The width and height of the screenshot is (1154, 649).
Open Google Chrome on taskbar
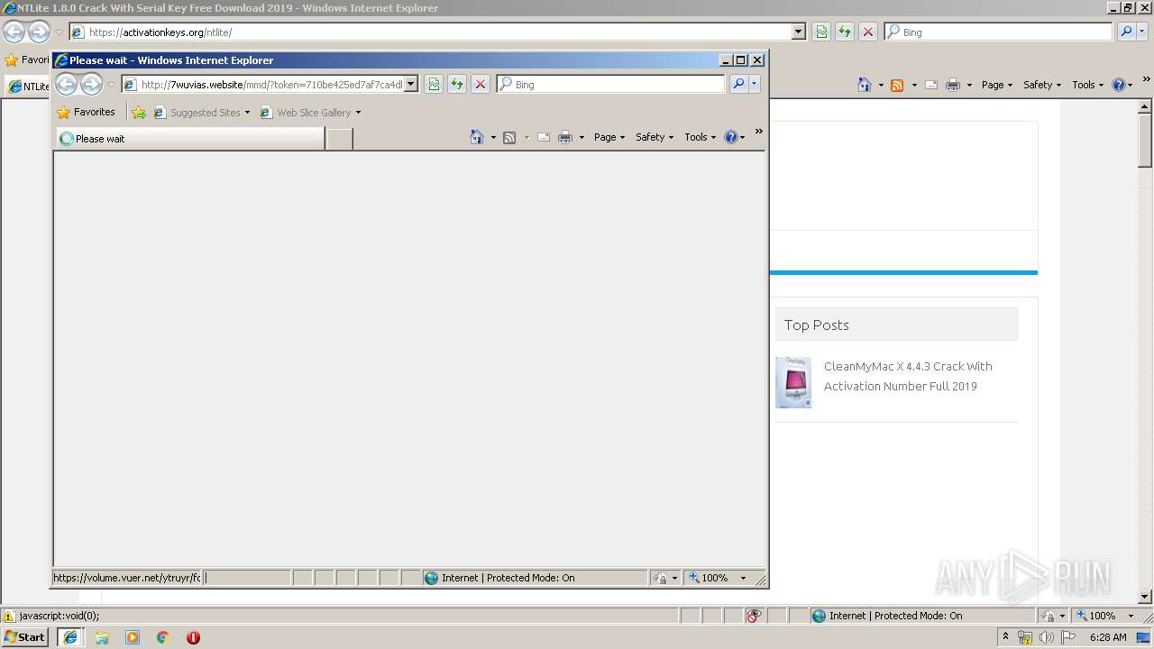coord(163,637)
